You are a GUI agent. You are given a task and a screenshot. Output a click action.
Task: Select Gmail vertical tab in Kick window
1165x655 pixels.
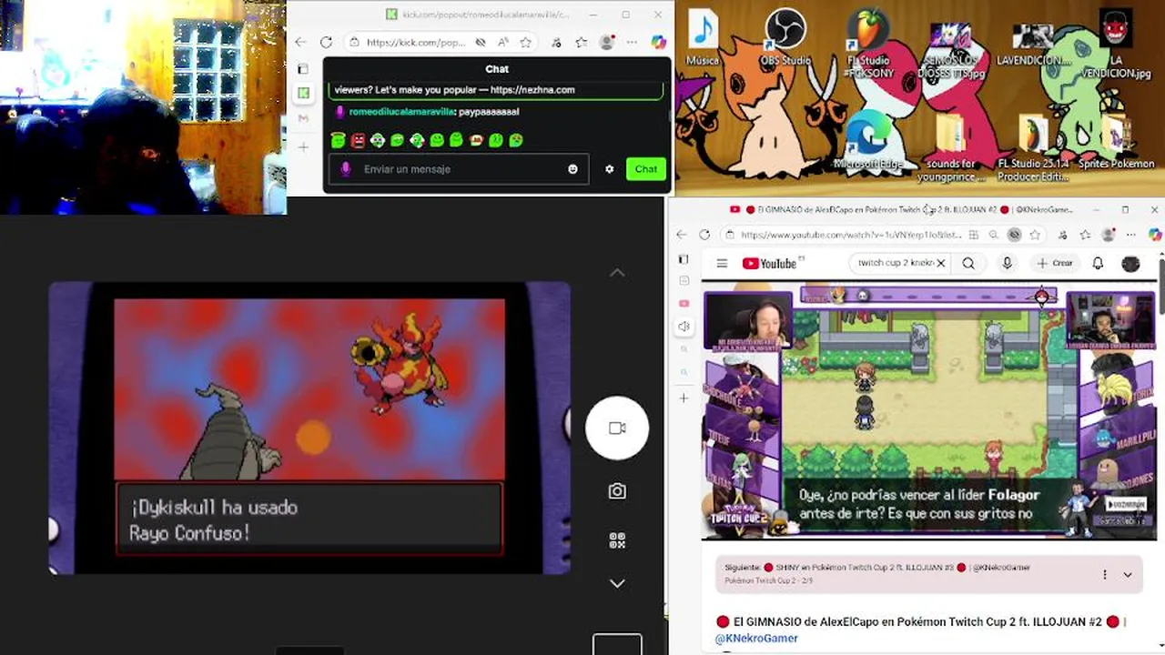[303, 118]
